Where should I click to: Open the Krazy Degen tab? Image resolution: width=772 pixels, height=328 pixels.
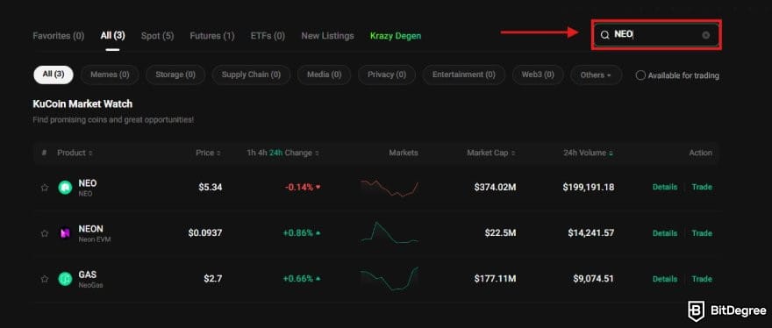pos(396,36)
